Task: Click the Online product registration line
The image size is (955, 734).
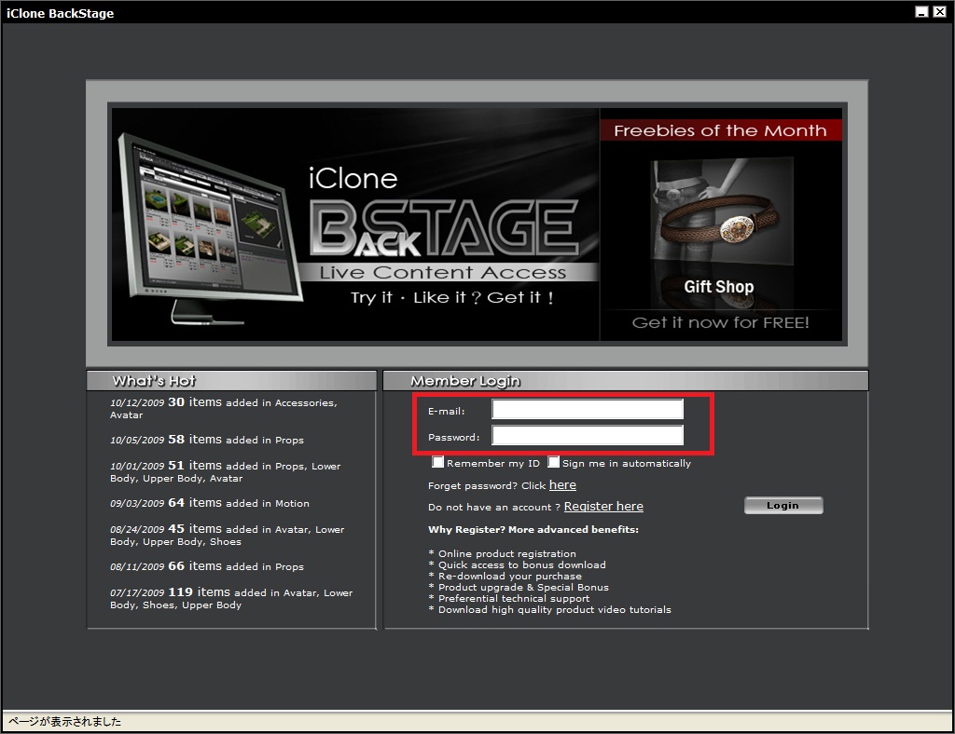Action: pyautogui.click(x=502, y=553)
